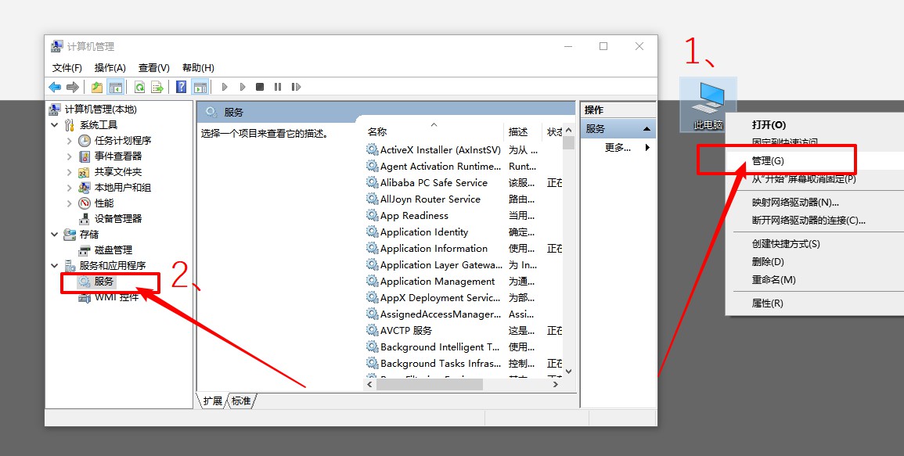
Task: Click 更多... in the actions pane
Action: [x=618, y=147]
